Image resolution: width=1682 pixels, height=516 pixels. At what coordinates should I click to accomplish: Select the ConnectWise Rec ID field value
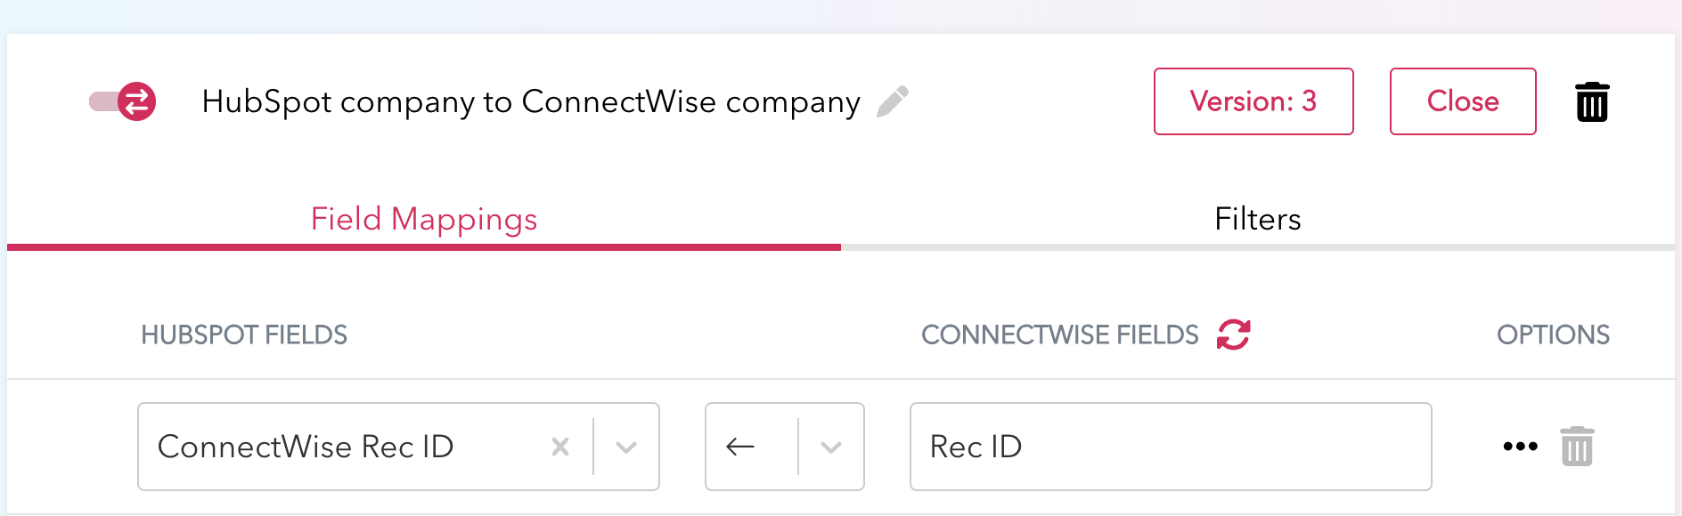[x=306, y=447]
